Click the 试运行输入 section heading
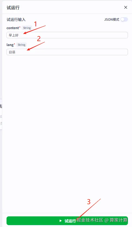The width and height of the screenshot is (132, 227). tap(16, 20)
